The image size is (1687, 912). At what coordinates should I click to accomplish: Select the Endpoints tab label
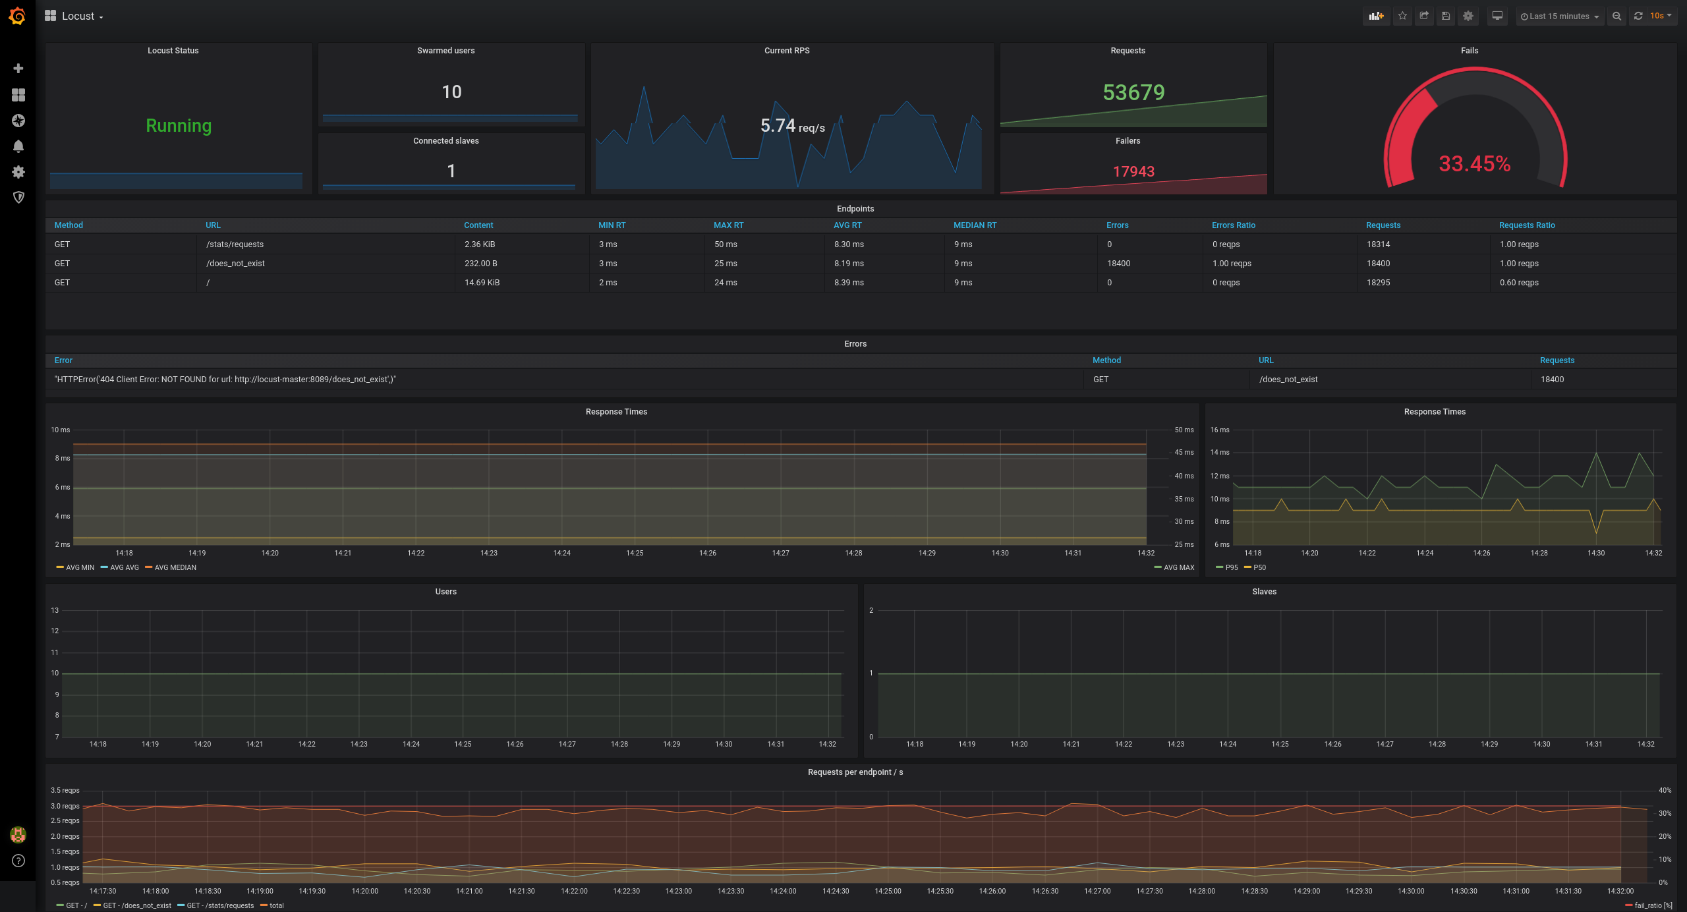(855, 208)
